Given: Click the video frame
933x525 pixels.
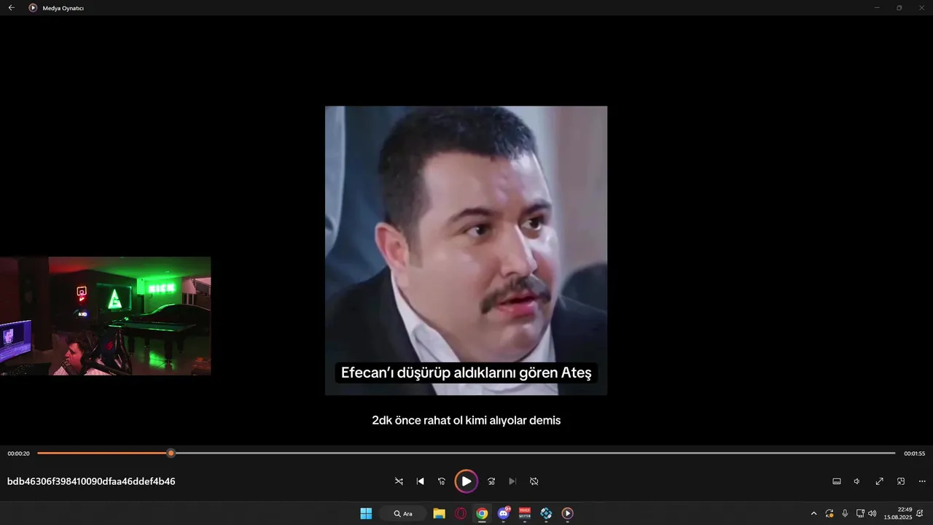Looking at the screenshot, I should pyautogui.click(x=466, y=250).
